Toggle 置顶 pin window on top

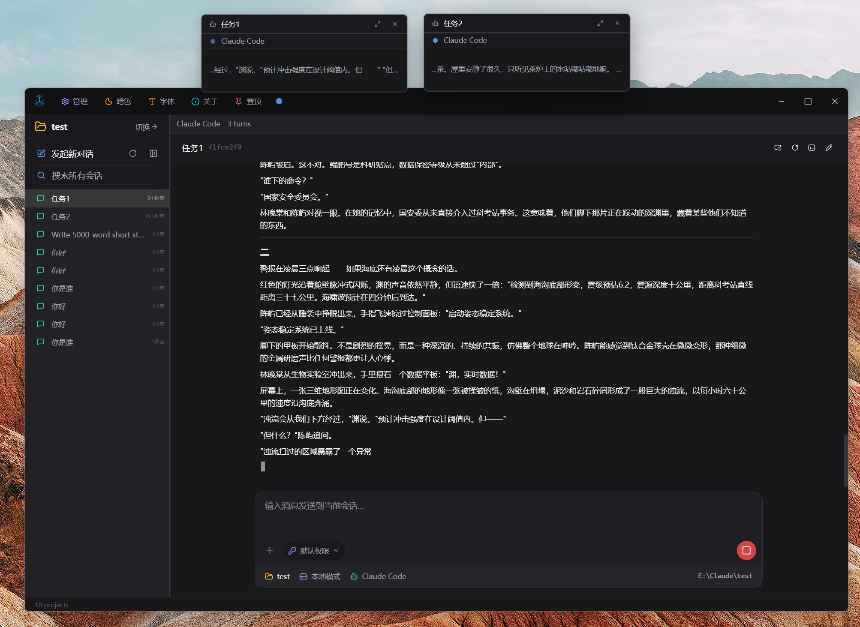coord(248,102)
